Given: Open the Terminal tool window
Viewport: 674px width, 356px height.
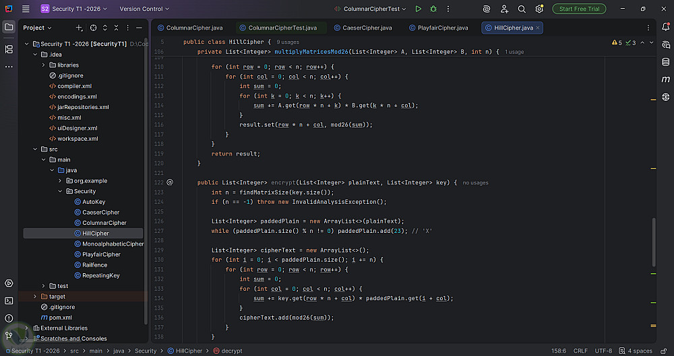Looking at the screenshot, I should (x=9, y=301).
